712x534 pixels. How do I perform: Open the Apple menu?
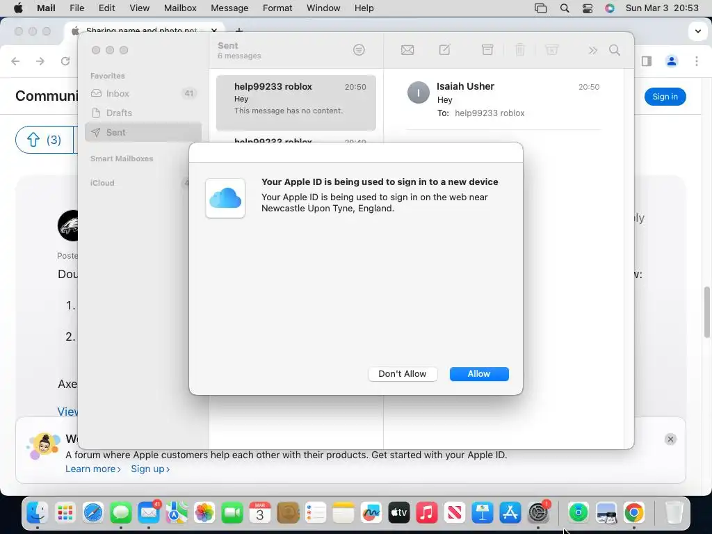[x=18, y=8]
